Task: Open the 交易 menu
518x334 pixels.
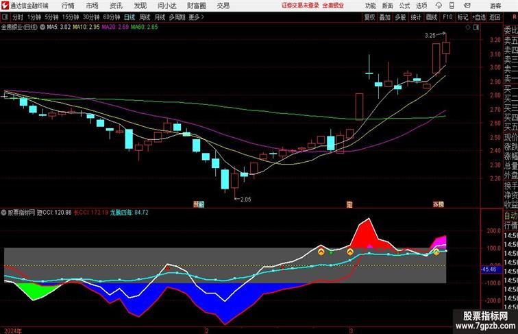Action: click(x=223, y=5)
